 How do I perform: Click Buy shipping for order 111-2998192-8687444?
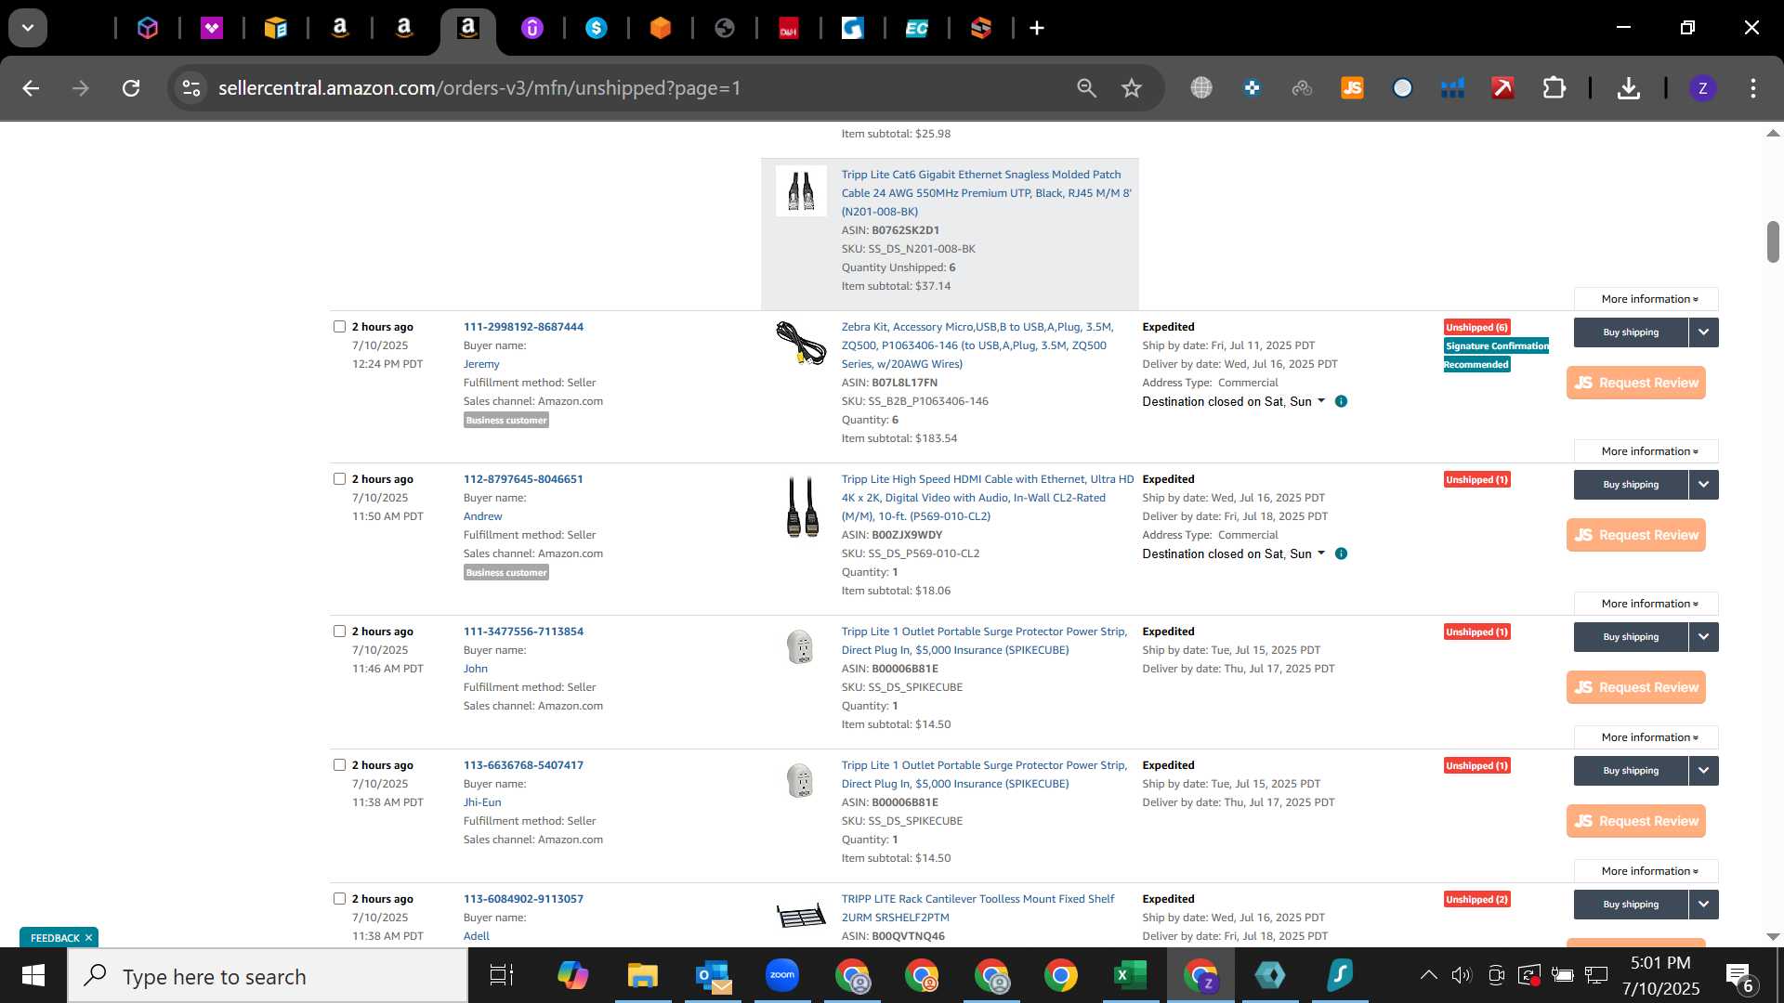tap(1631, 332)
